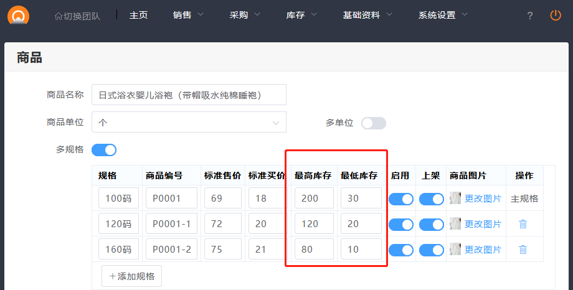Click 切换团队 switch team icon

pos(59,16)
